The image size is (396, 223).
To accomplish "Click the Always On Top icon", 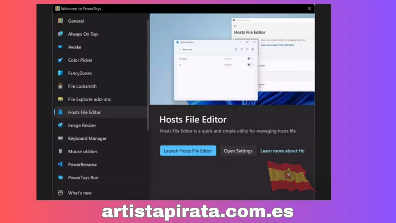I will 60,34.
